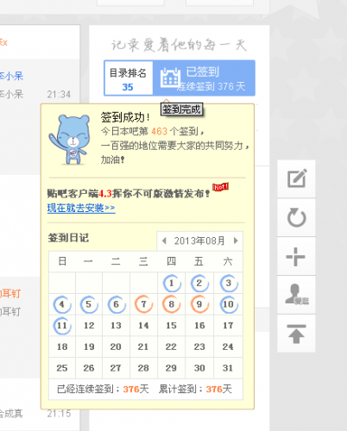Select day 5 in the calendar

point(89,304)
